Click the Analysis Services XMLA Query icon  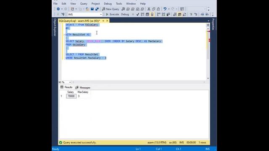pyautogui.click(x=137, y=9)
